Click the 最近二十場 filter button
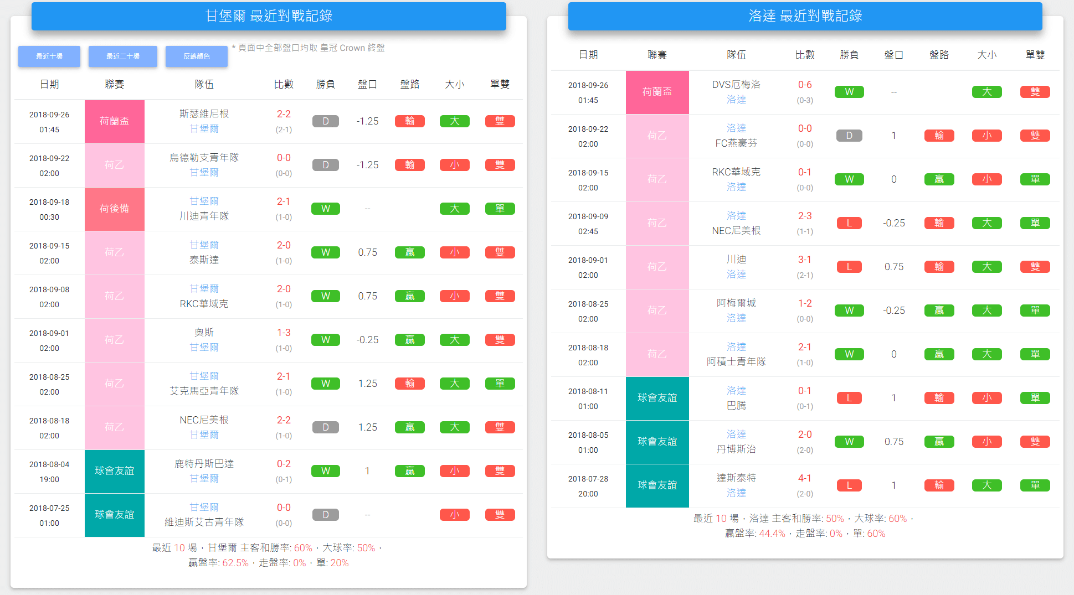The height and width of the screenshot is (595, 1074). point(122,56)
